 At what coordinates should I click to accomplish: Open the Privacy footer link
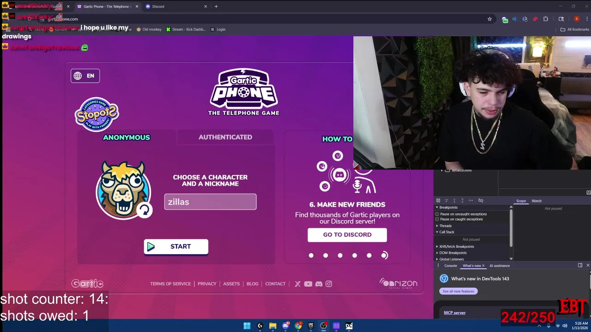[207, 284]
